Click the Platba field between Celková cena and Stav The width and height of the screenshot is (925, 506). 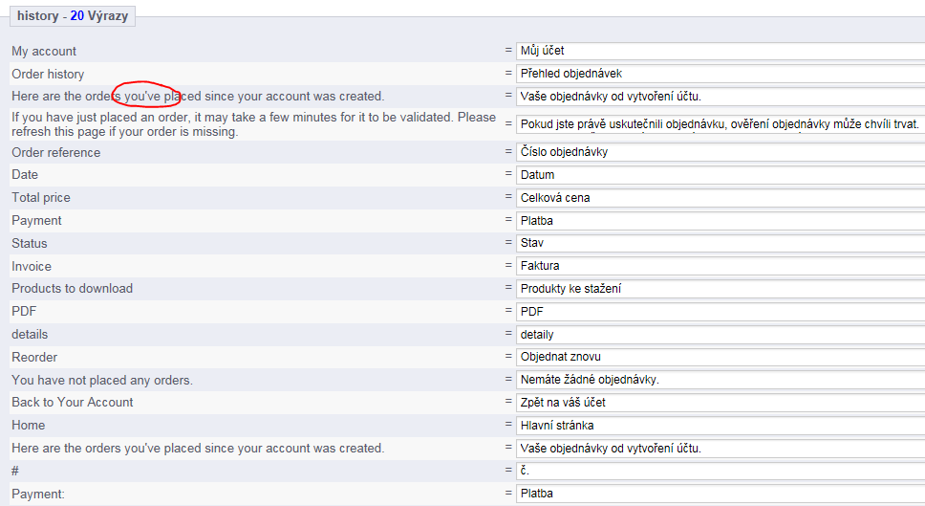[x=719, y=221]
